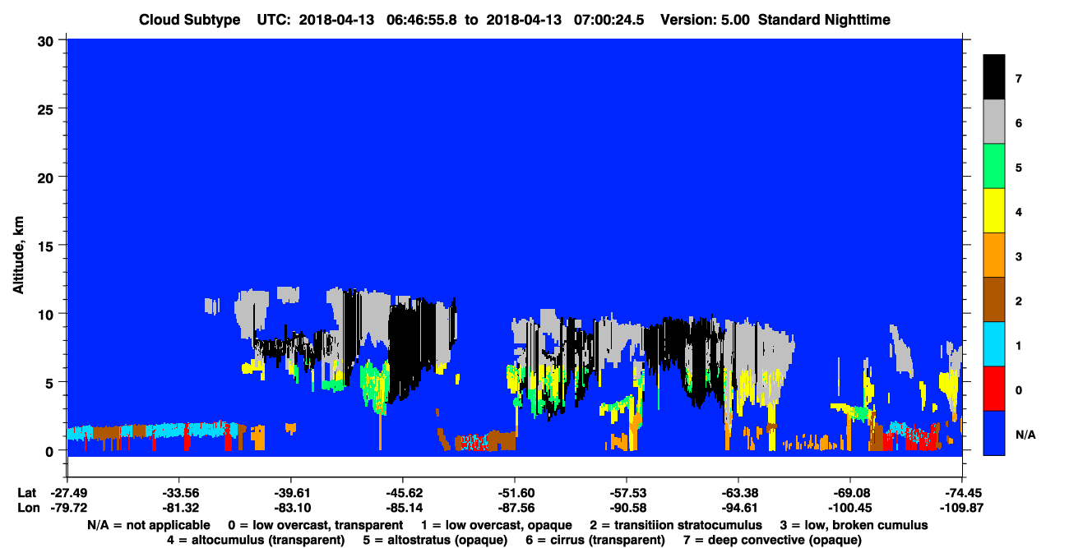Click longitude value -85.14
The width and height of the screenshot is (1069, 548).
pyautogui.click(x=402, y=508)
